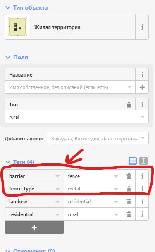The width and height of the screenshot is (155, 252).
Task: Delete the residential=rural tag
Action: (129, 214)
